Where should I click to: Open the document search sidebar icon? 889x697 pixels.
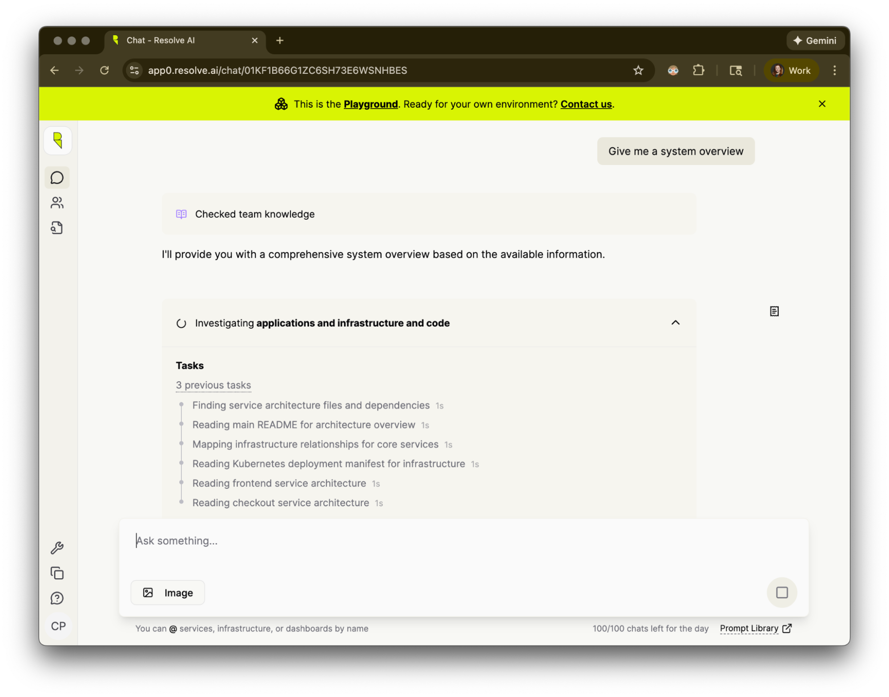(57, 228)
